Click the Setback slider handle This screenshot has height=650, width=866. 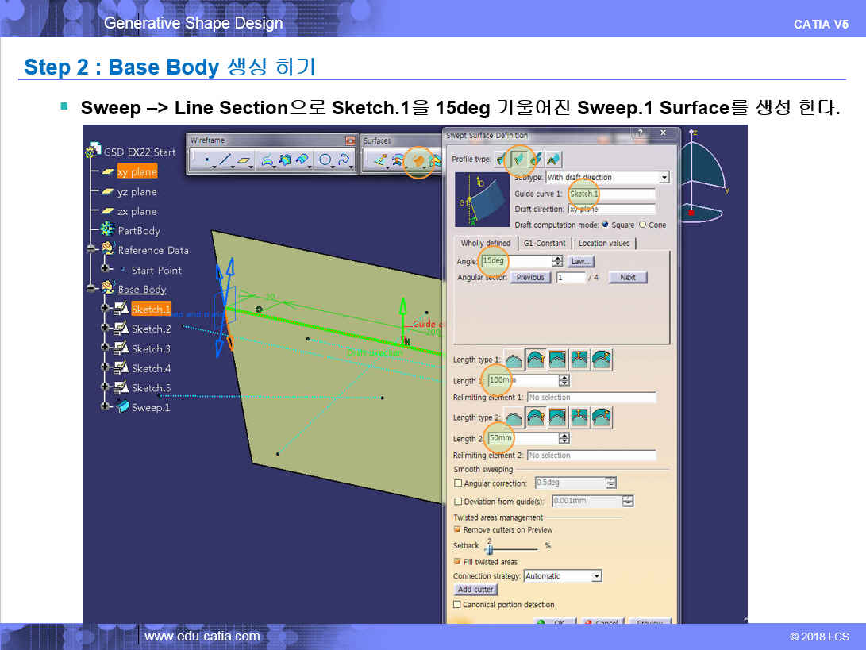pos(490,549)
